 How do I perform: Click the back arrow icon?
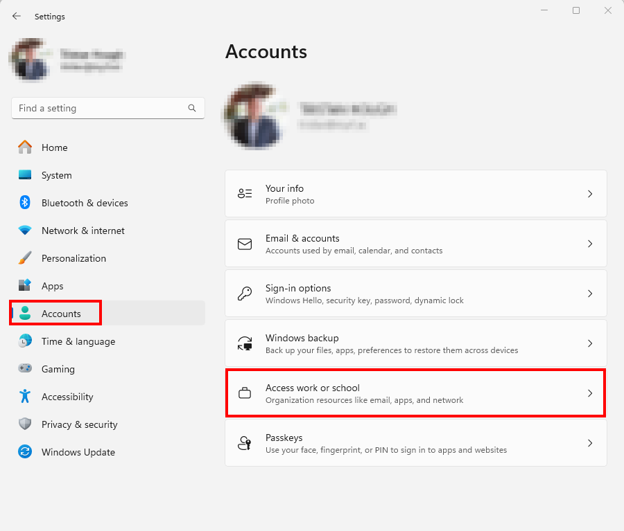click(x=17, y=16)
